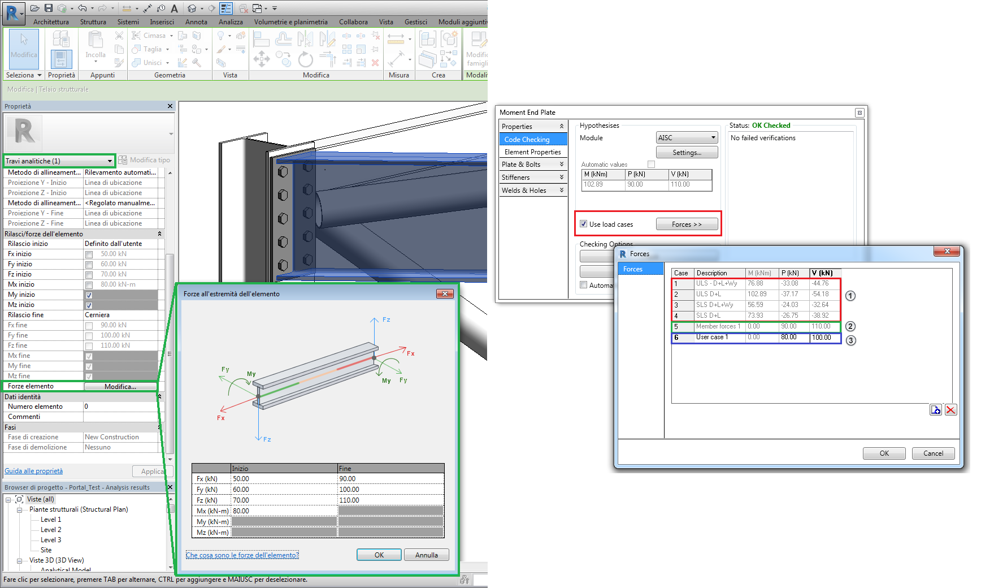981x588 pixels.
Task: Click the Cut scissors icon in Appunti
Action: point(119,36)
